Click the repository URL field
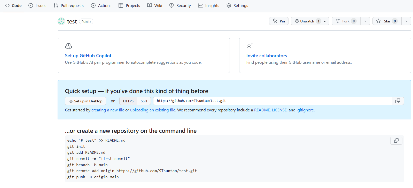 pyautogui.click(x=272, y=101)
